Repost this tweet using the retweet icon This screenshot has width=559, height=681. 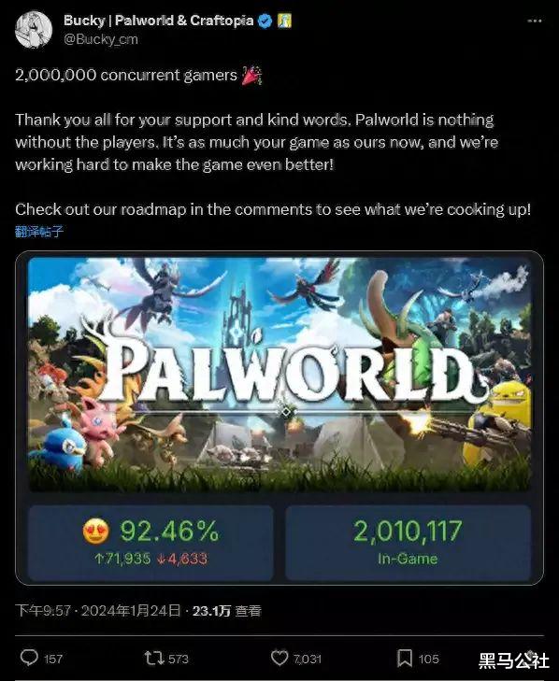tap(154, 658)
